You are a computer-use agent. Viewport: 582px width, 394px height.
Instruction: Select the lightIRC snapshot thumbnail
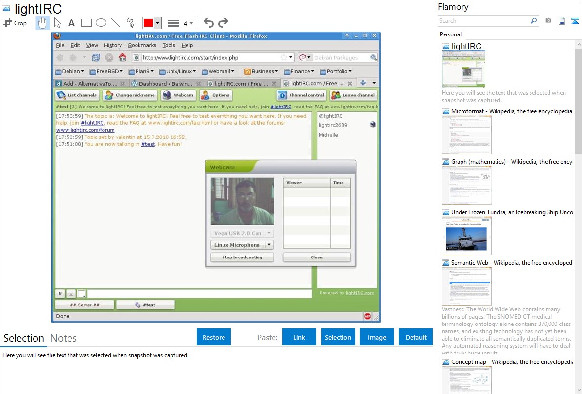463,69
